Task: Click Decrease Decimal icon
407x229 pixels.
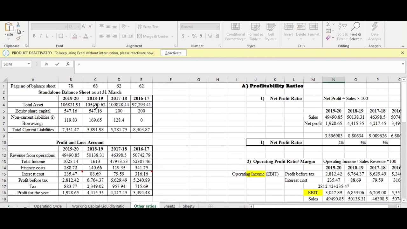Action: pos(217,36)
